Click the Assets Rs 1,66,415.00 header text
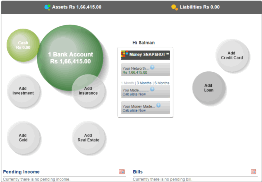 pyautogui.click(x=77, y=7)
